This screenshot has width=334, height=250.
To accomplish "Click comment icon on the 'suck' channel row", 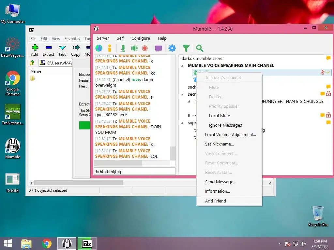I will (328, 87).
